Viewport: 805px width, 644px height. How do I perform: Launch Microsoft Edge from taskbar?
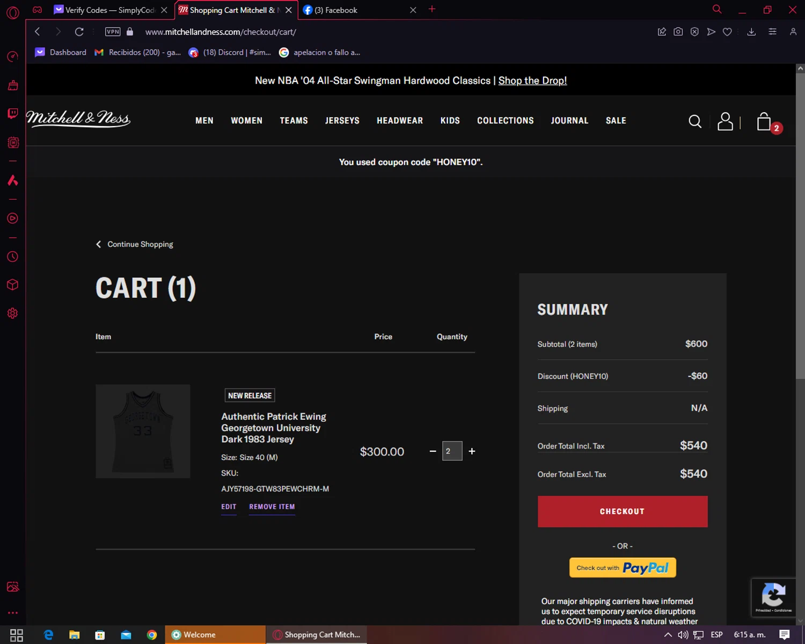point(48,635)
